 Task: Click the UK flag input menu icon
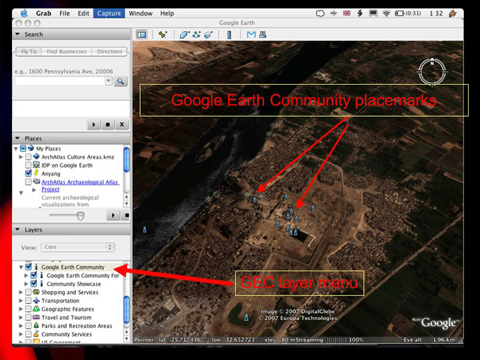347,13
